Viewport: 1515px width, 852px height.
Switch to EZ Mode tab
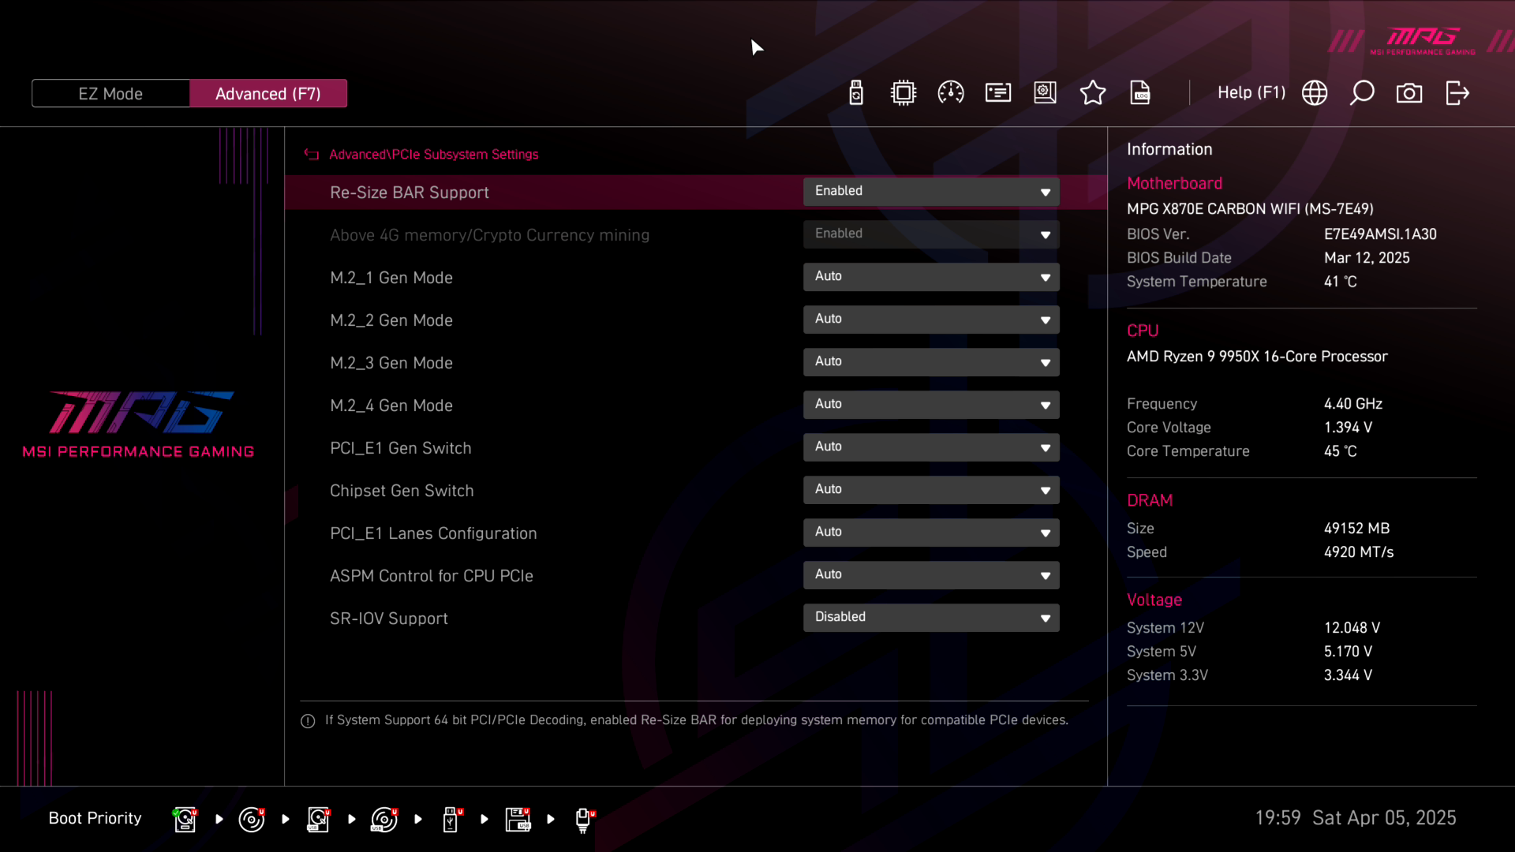point(110,93)
